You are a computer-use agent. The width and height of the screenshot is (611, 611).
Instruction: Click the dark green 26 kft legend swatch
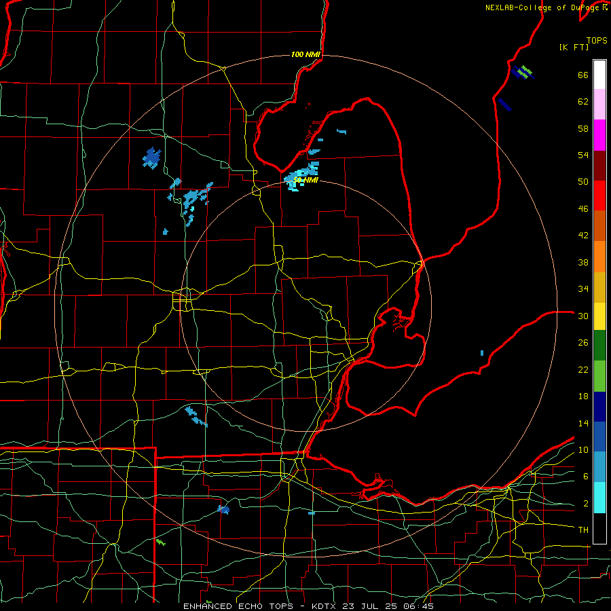(599, 346)
